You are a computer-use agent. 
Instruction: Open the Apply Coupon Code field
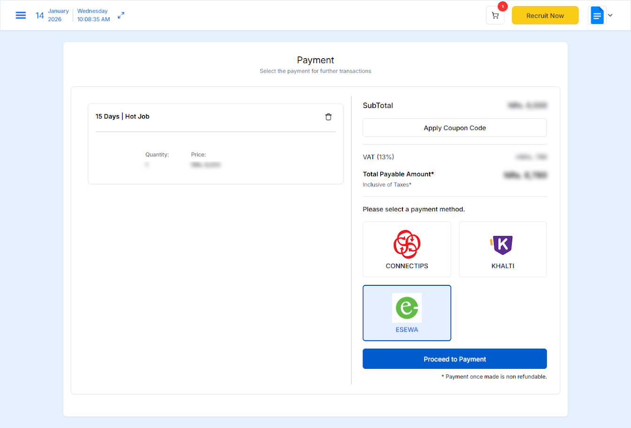click(x=454, y=128)
